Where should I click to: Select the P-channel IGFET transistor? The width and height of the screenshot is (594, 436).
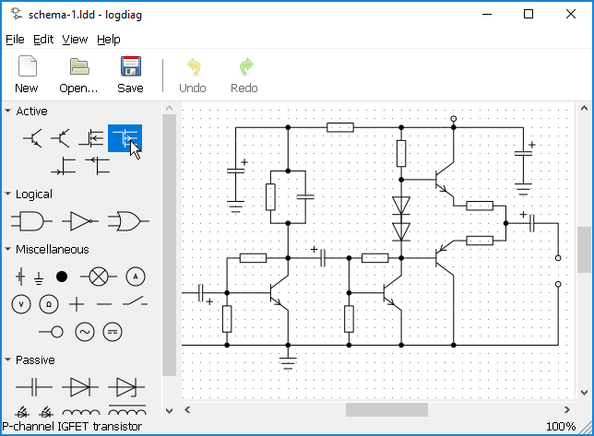[x=125, y=138]
